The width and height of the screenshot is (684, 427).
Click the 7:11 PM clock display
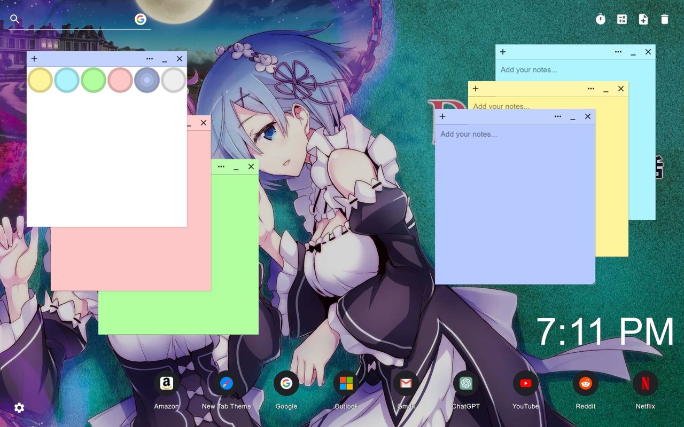point(605,332)
